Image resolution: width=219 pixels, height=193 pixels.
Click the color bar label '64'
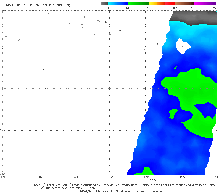click(x=193, y=8)
